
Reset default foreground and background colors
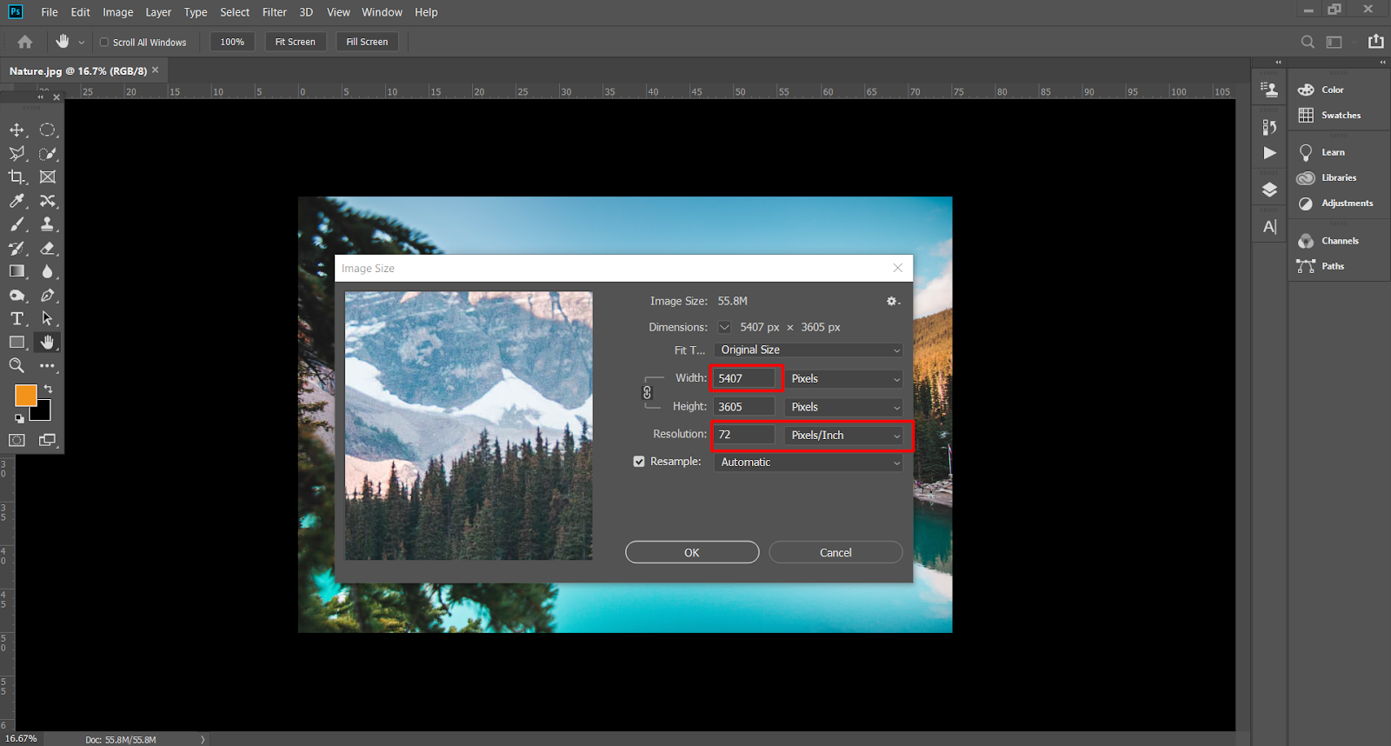click(x=19, y=418)
